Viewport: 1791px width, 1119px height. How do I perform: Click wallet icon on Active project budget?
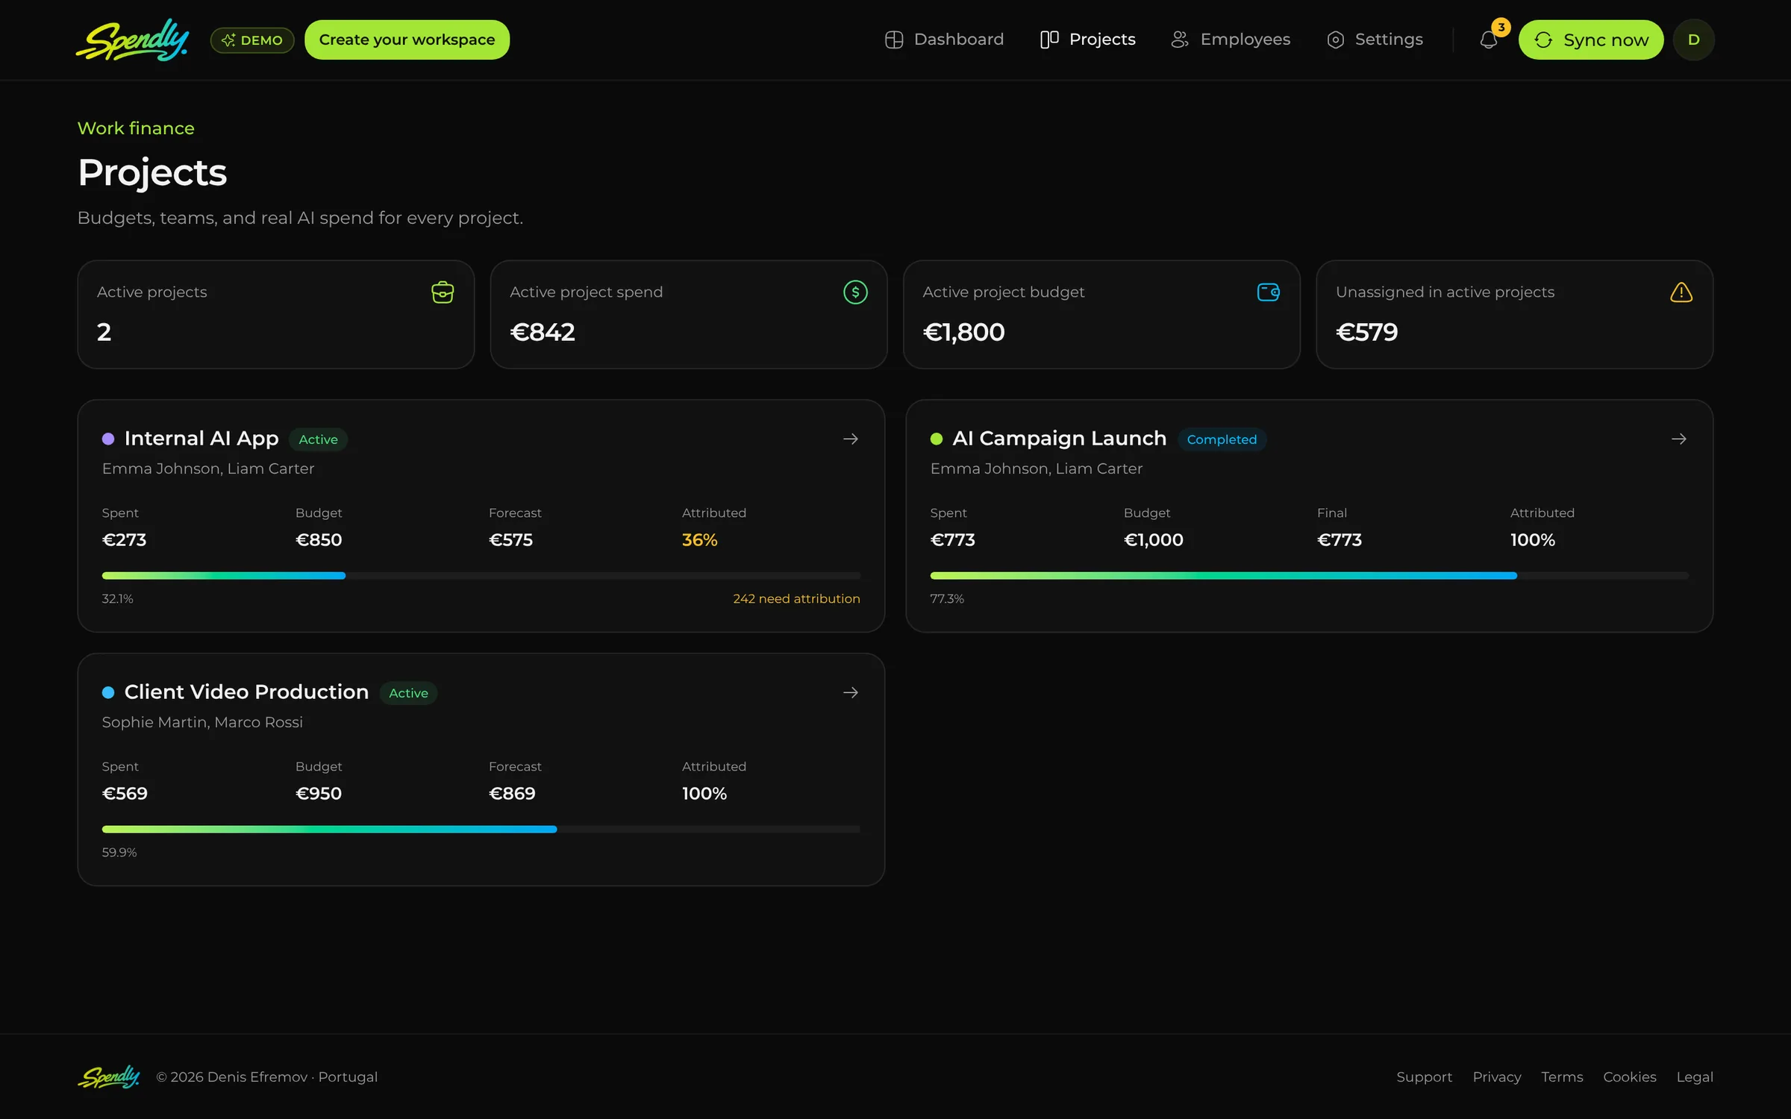(1268, 292)
